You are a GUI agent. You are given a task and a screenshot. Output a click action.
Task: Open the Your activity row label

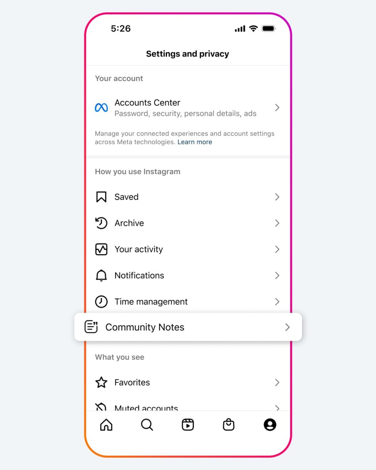click(x=139, y=249)
